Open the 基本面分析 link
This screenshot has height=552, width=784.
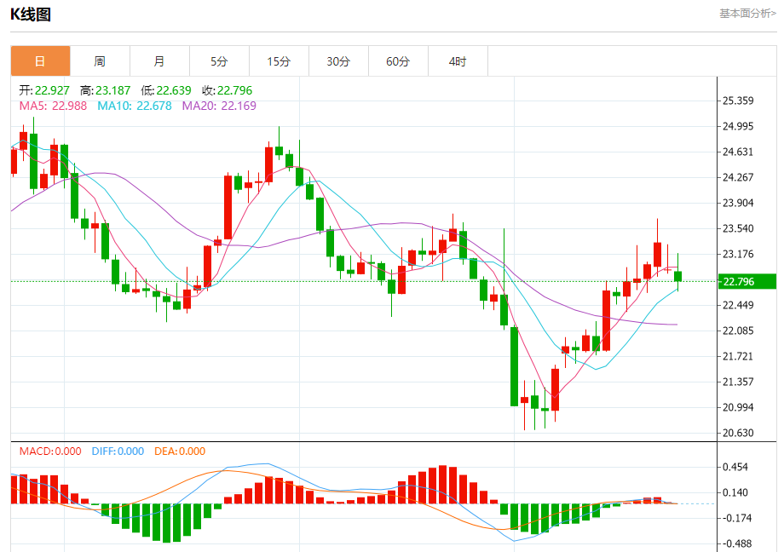[747, 14]
